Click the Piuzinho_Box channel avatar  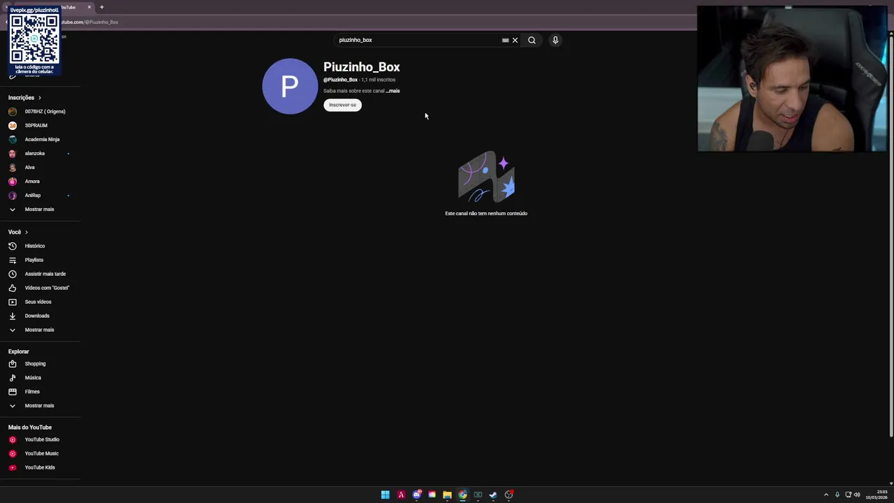click(290, 86)
